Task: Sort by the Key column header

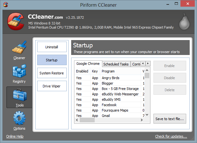Action: coord(95,71)
